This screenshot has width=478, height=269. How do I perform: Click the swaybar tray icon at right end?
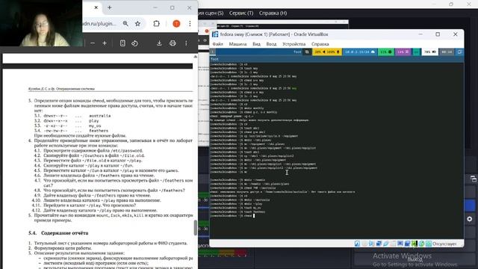click(459, 52)
